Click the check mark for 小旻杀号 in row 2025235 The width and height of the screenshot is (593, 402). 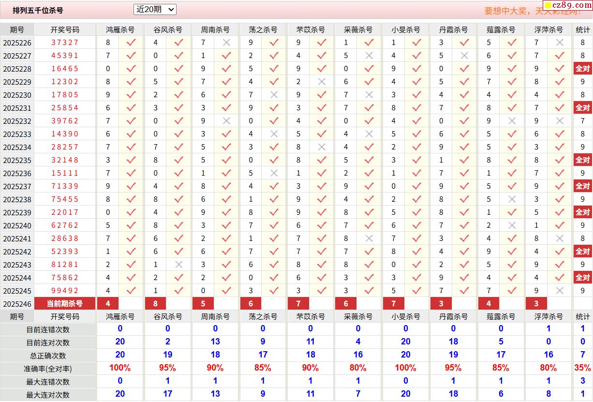tap(417, 160)
